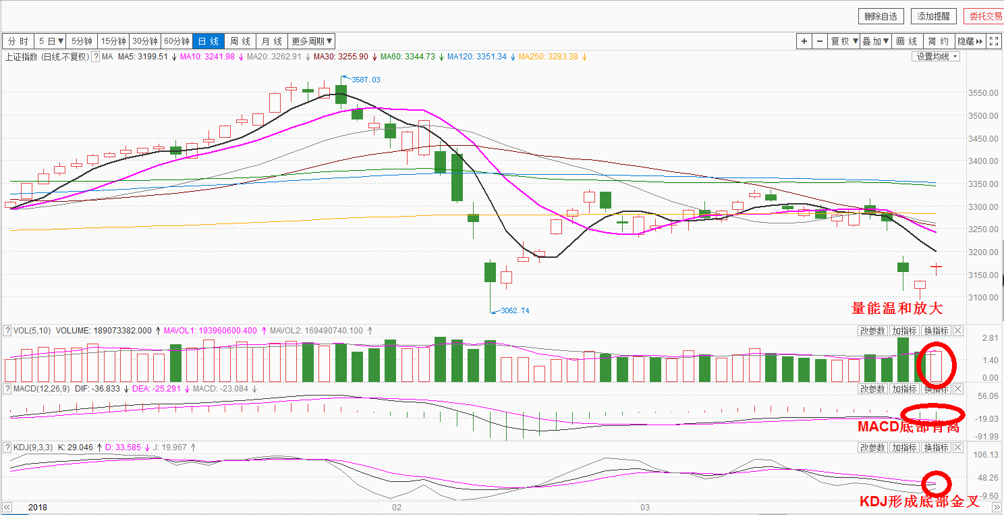The height and width of the screenshot is (515, 1004).
Task: Open 委托交易 order trading button
Action: point(985,17)
